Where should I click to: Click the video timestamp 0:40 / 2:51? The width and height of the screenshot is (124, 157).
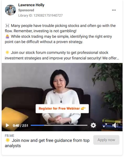(x=20, y=126)
